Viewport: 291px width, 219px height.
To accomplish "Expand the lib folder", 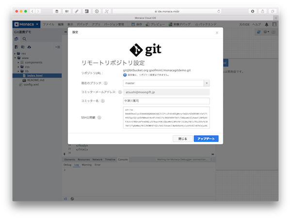I will coord(18,71).
